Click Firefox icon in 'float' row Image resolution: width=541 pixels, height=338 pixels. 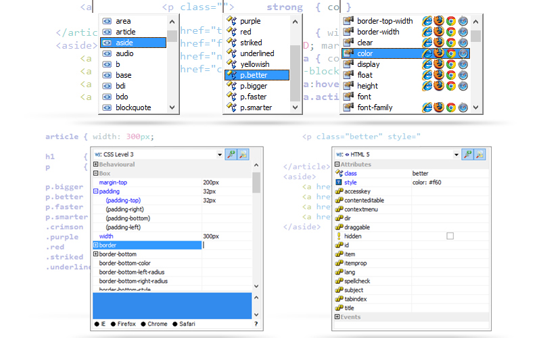[439, 75]
